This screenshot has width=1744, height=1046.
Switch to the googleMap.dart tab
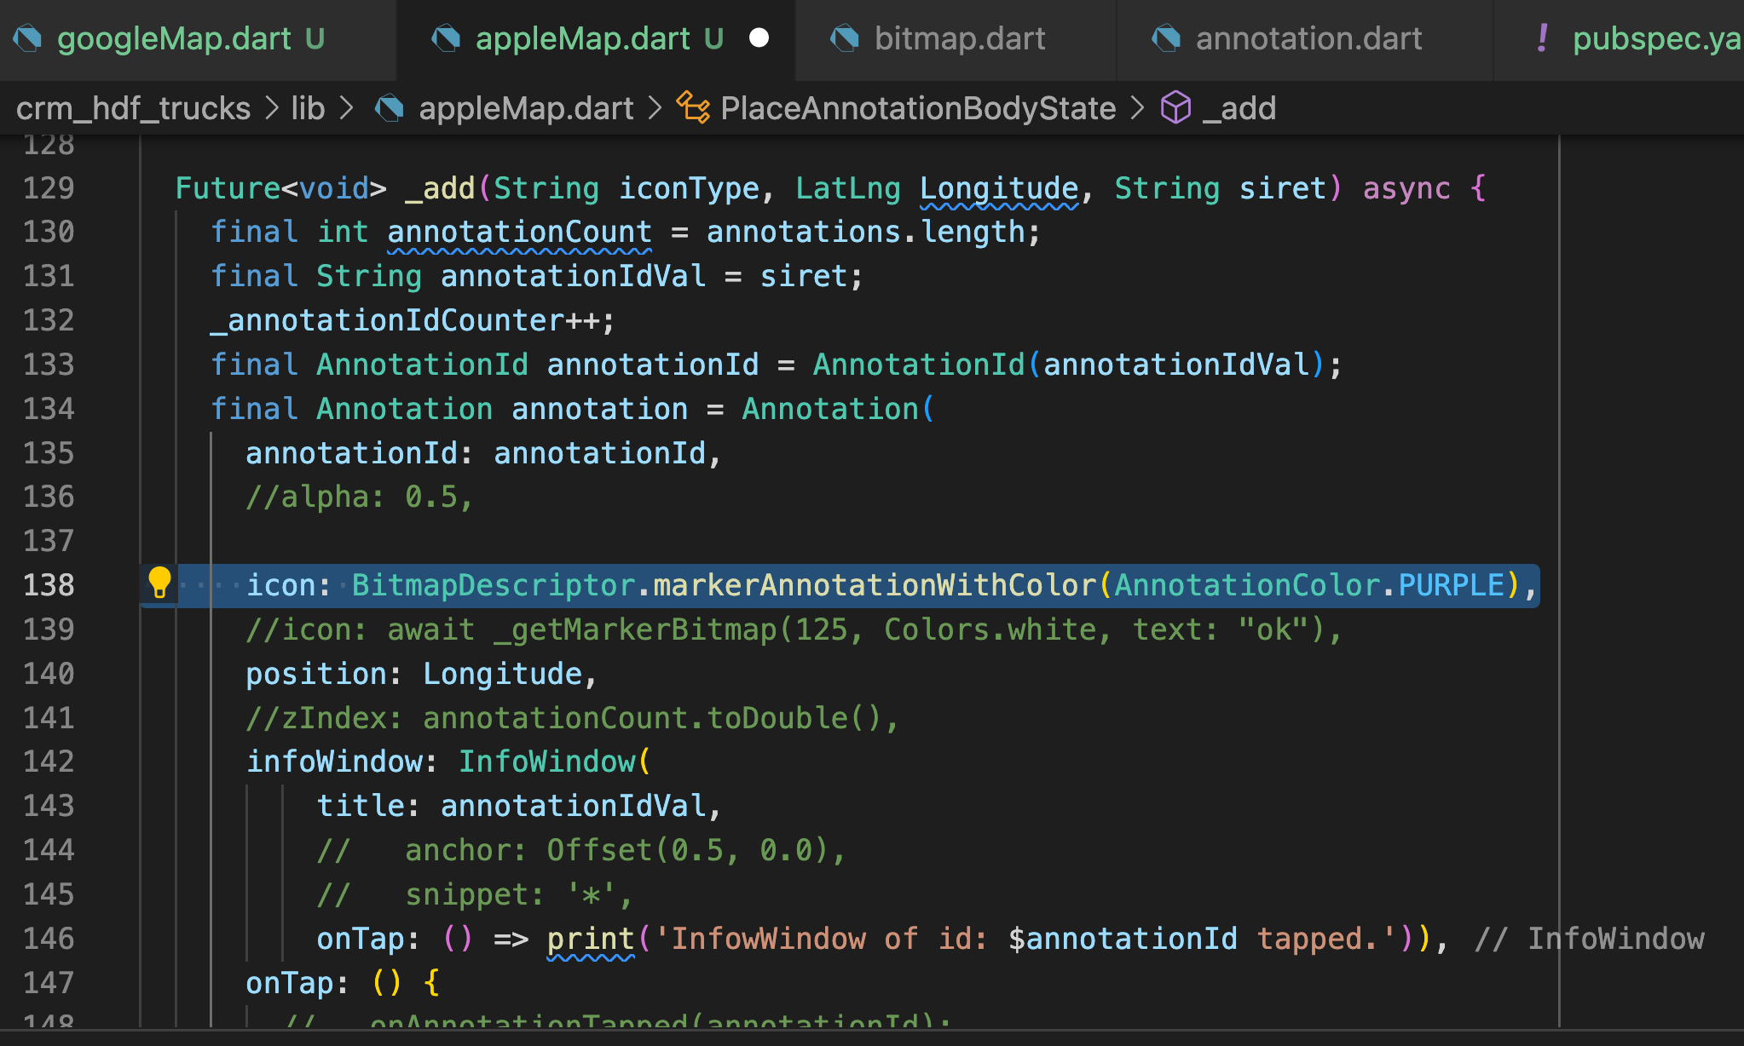(x=174, y=38)
